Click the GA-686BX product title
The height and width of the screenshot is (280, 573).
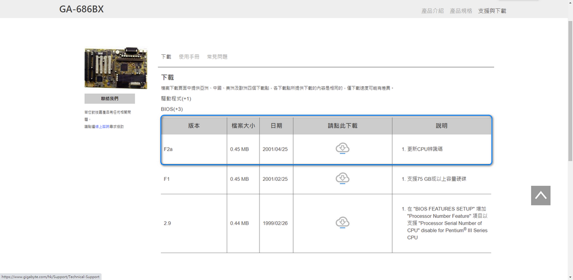pos(82,9)
